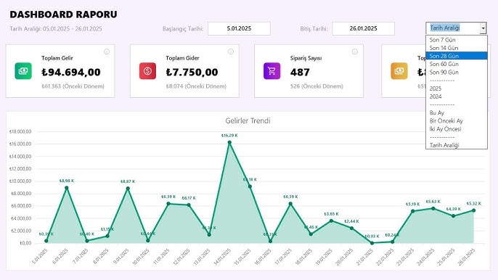
Task: Open info icon on Sipariş Sayısı card
Action: pos(355,52)
